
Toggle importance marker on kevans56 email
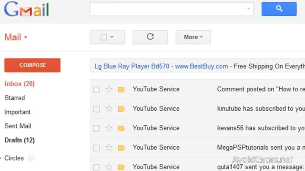(x=121, y=128)
